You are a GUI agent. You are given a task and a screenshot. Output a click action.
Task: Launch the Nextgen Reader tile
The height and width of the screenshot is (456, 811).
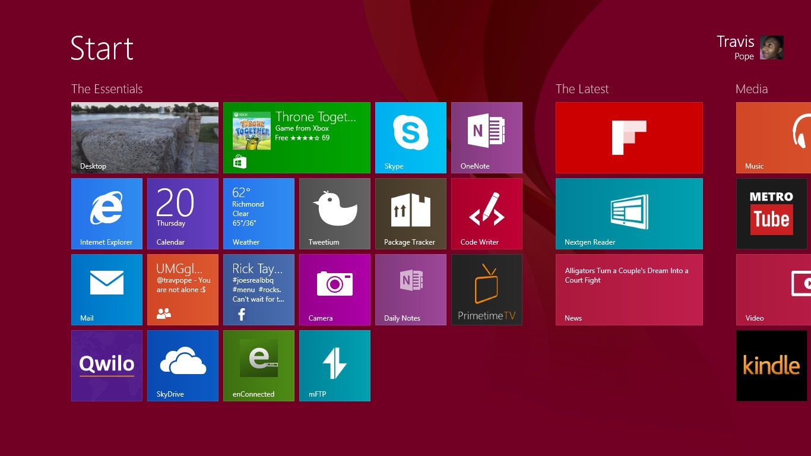(x=629, y=214)
